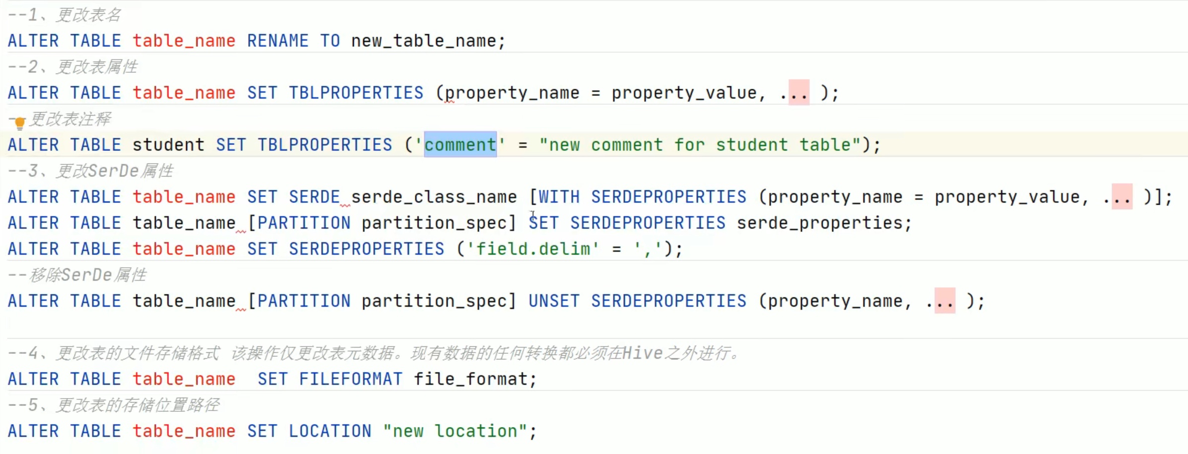
Task: Click the RENAME keyword in first statement
Action: click(x=277, y=41)
